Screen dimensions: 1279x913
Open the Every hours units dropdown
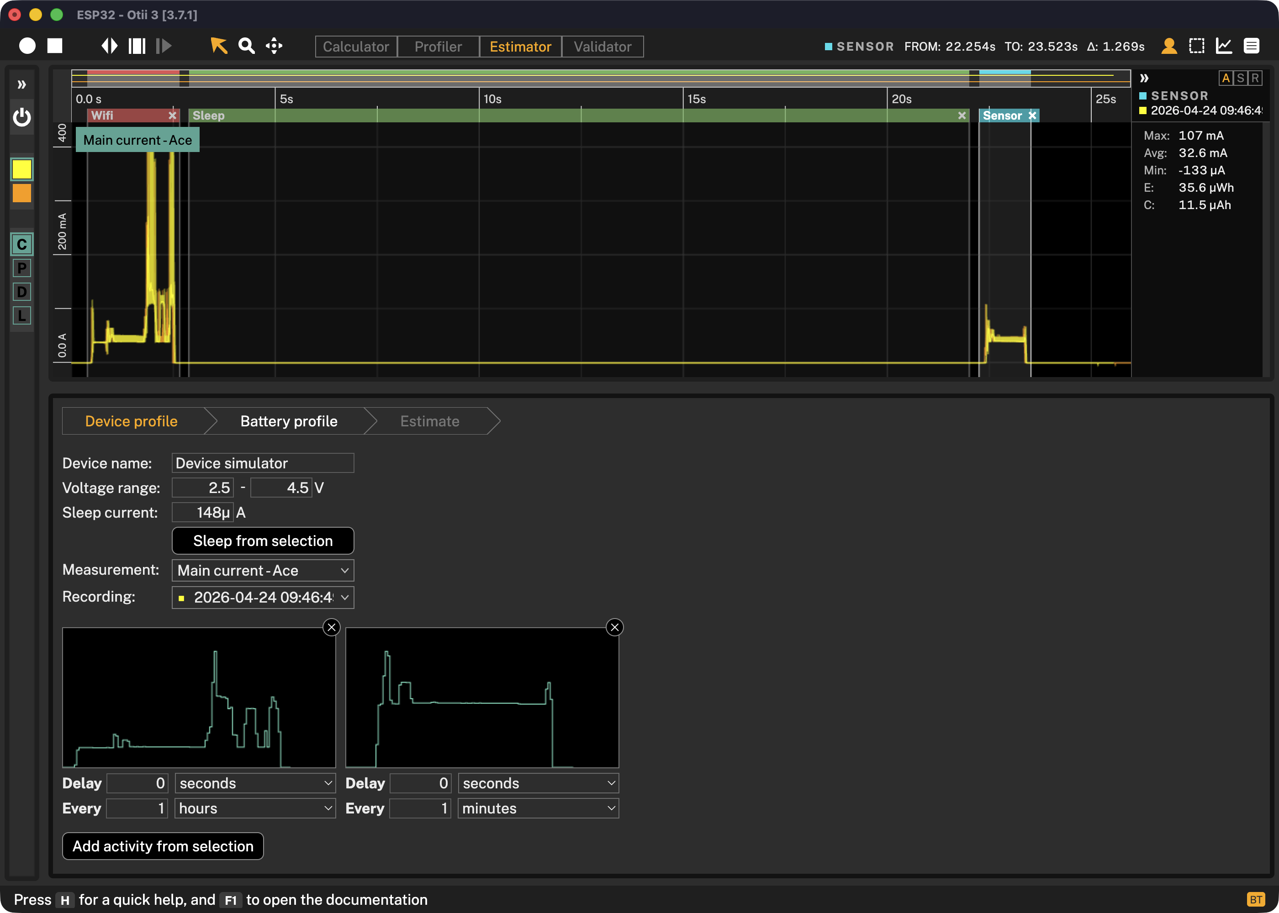click(255, 808)
